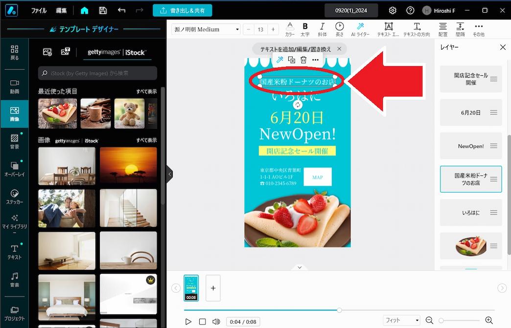The image size is (511, 328).
Task: Open the フィット zoom mode dropdown
Action: (x=401, y=320)
